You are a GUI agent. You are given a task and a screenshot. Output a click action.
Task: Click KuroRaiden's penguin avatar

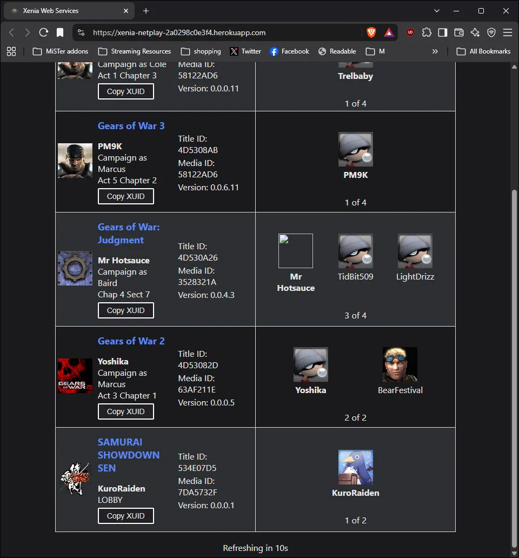pos(356,467)
